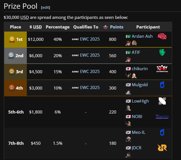Open chikurin player page
The width and height of the screenshot is (181, 160).
pos(140,69)
